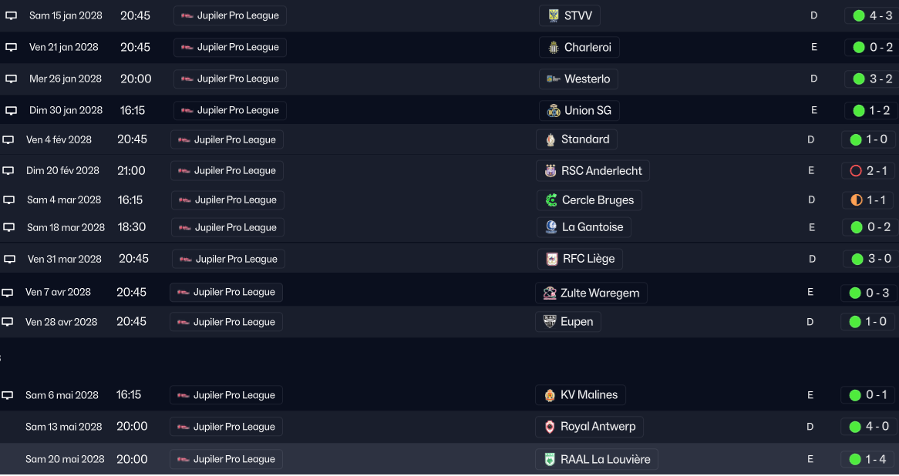Open the 2 - 1 loss result versus Anderlecht
This screenshot has width=899, height=476.
[876, 171]
